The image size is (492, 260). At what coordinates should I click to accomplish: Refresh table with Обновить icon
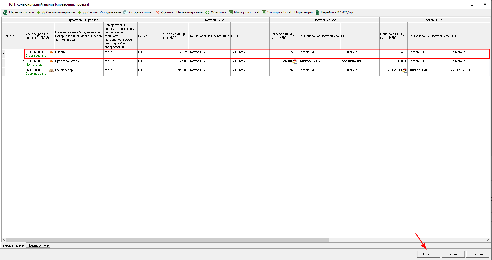click(x=207, y=12)
